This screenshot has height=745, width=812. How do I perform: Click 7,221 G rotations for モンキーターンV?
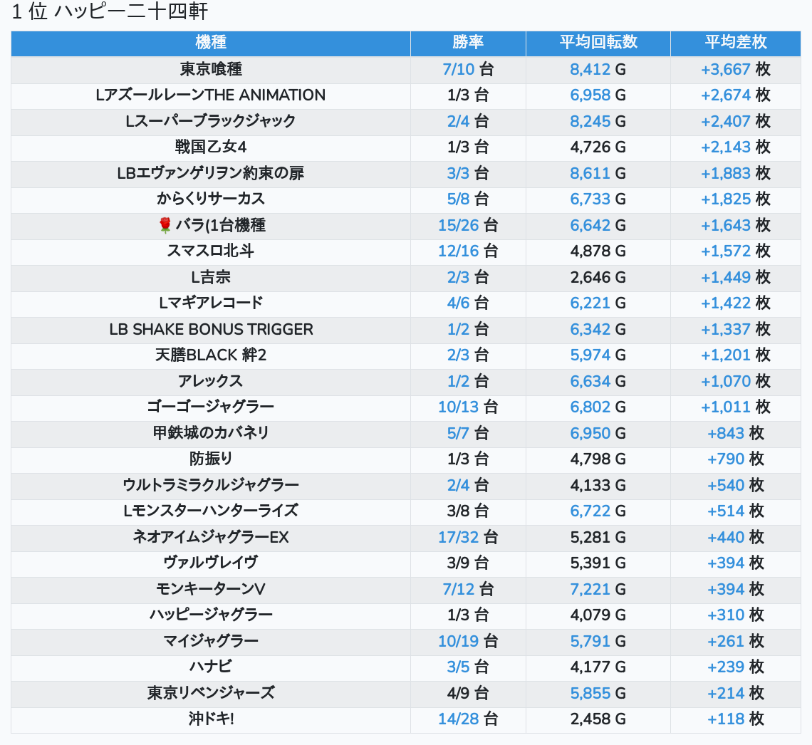[x=590, y=589]
